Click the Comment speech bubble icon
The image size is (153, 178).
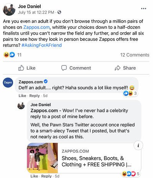click(x=64, y=68)
